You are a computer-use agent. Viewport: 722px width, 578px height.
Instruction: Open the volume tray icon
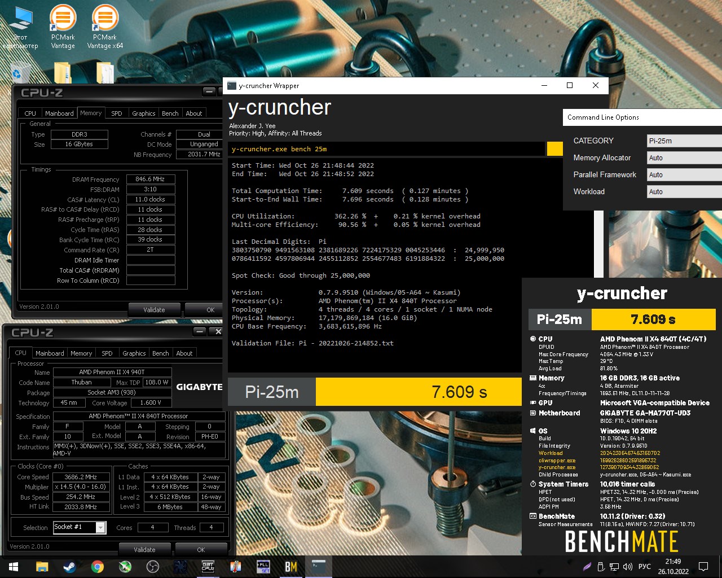(x=628, y=567)
